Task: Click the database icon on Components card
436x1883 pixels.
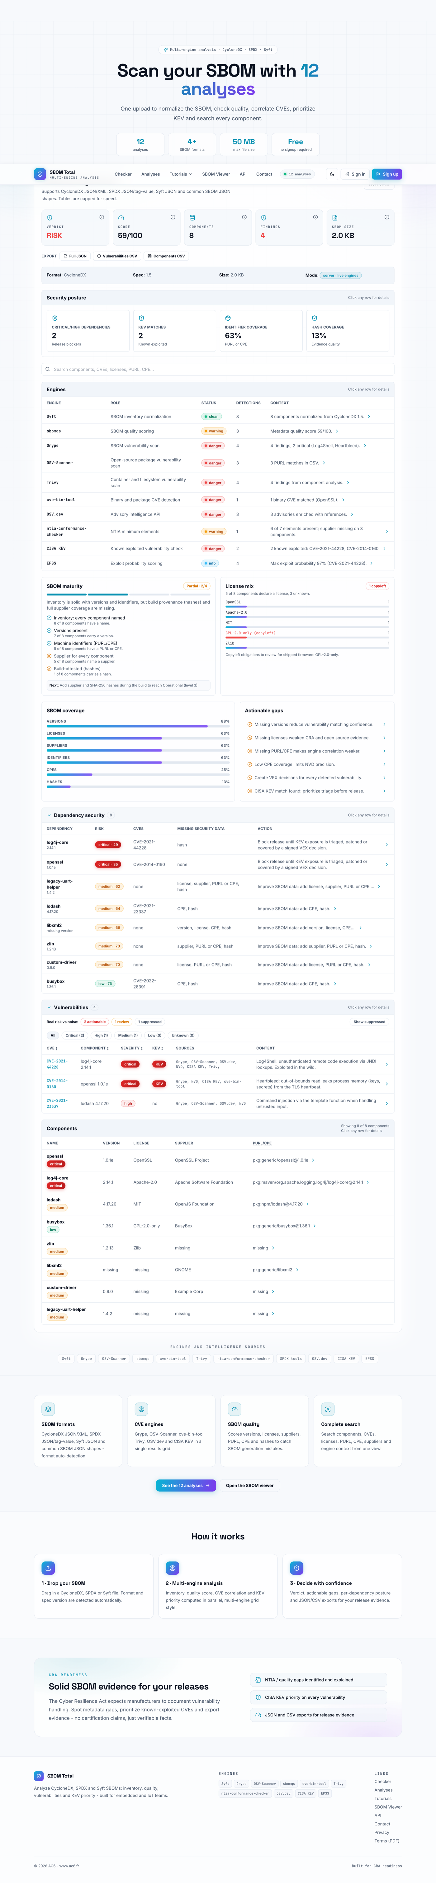Action: pos(192,218)
